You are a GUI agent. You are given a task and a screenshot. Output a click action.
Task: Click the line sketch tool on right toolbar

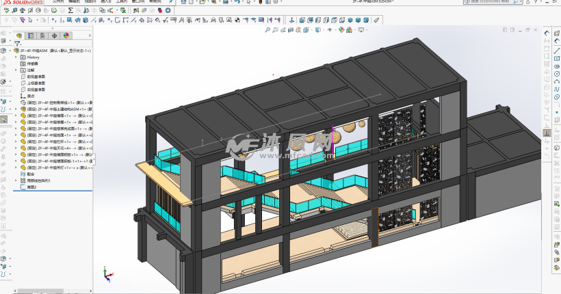tap(557, 51)
